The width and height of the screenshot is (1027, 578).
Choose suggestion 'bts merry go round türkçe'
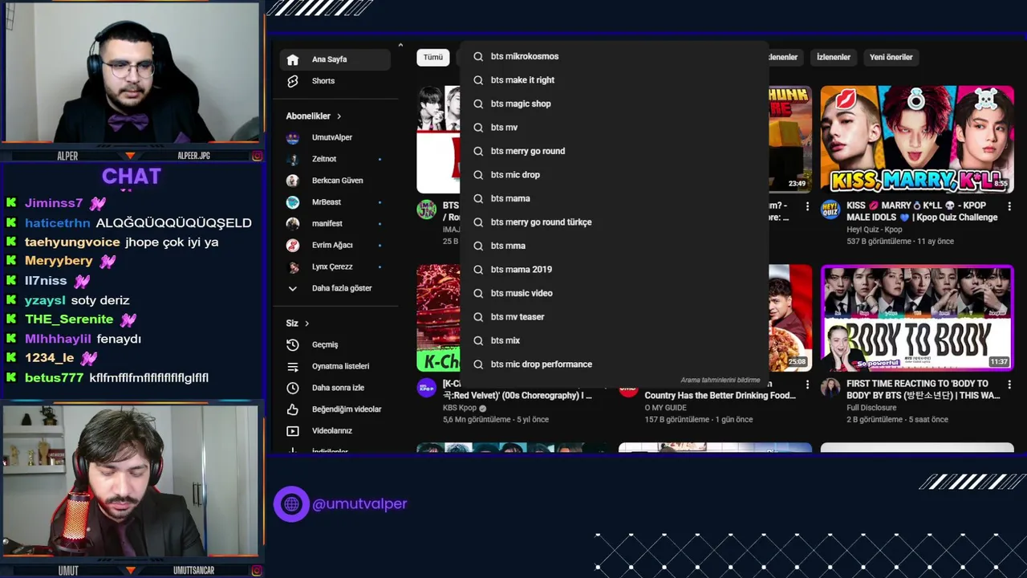pyautogui.click(x=615, y=222)
